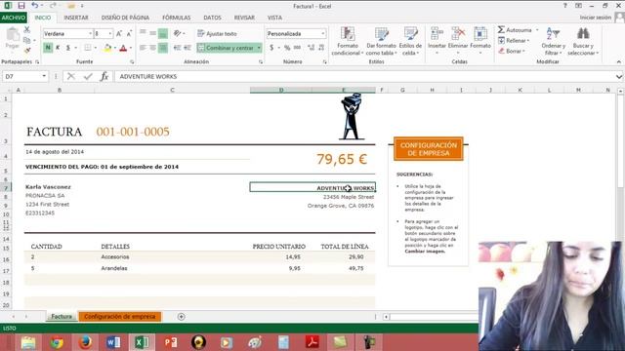Open Formato condicional menu
This screenshot has height=351, width=625.
click(x=348, y=41)
